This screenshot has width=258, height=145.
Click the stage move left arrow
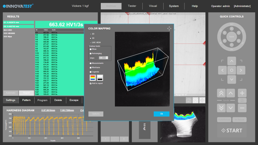click(x=222, y=70)
